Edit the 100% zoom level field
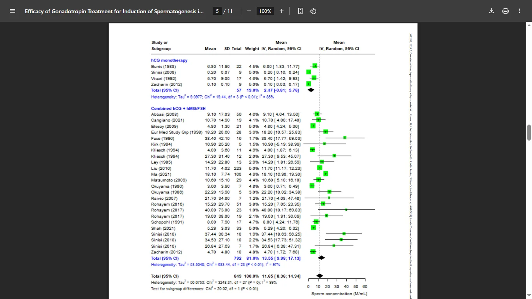 tap(265, 11)
